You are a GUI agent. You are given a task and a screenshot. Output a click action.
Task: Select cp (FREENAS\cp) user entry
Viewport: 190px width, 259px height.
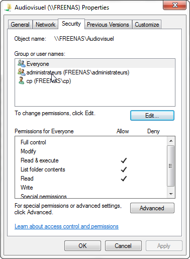95,81
